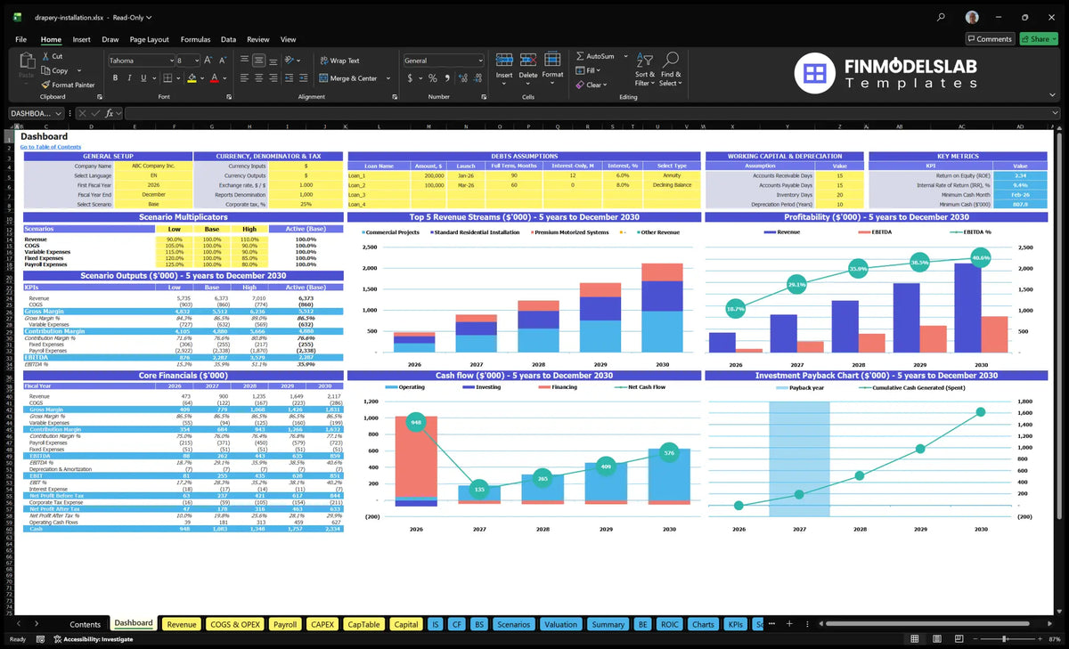Follow the Go to Table of Contents link
Screen dimensions: 1069x649
pos(51,147)
